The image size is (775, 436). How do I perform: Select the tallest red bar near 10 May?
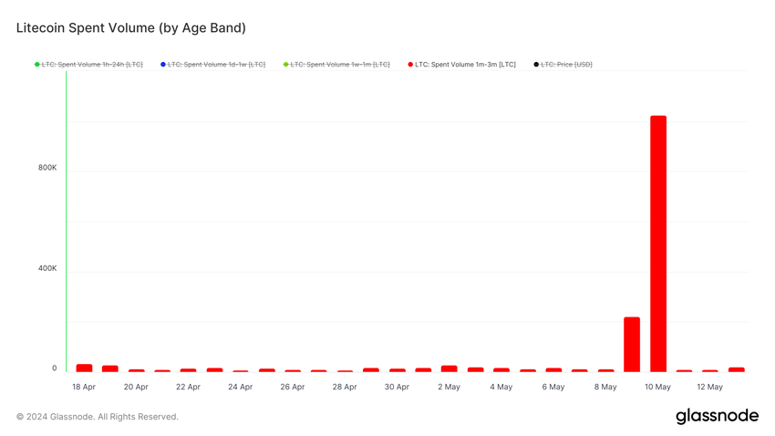coord(658,244)
